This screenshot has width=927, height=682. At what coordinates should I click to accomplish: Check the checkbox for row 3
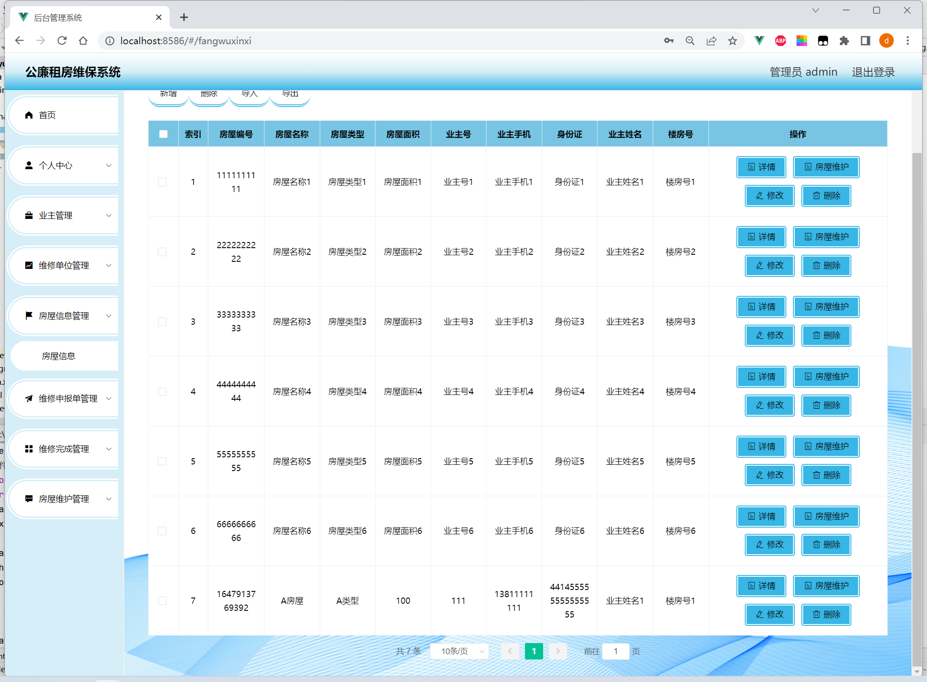pyautogui.click(x=162, y=322)
